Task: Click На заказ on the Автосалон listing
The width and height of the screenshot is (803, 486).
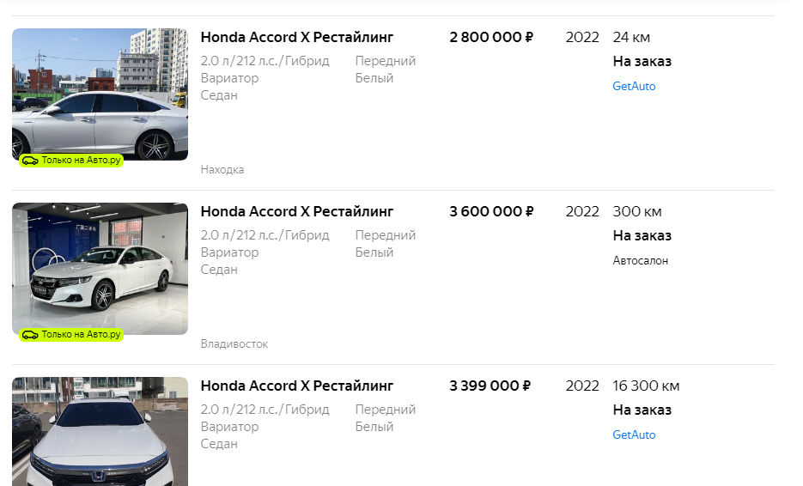Action: point(642,236)
